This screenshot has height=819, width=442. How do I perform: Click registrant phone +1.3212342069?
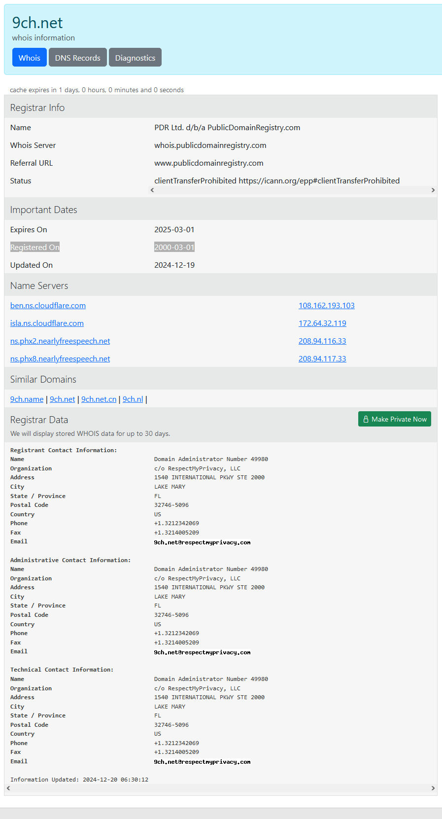coord(176,523)
